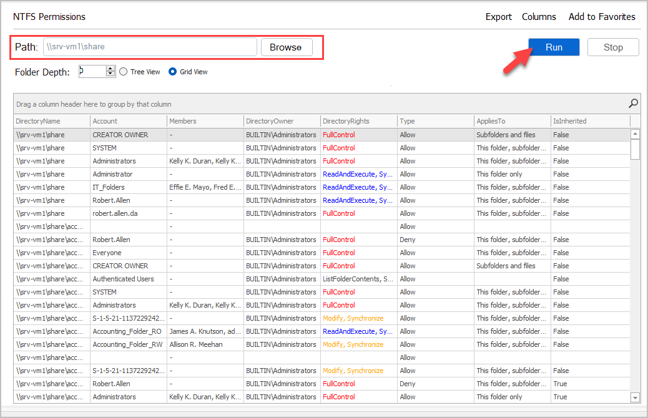Select the Tree View radio button

point(124,72)
